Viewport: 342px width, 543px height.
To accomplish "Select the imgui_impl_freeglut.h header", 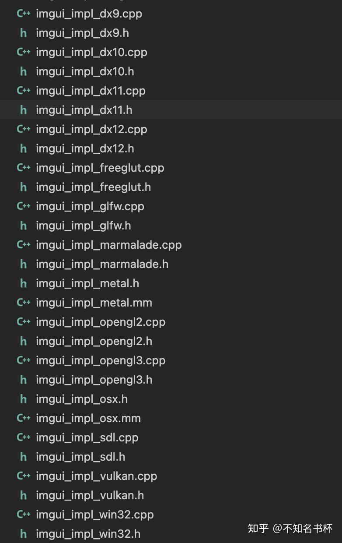I will tap(93, 187).
